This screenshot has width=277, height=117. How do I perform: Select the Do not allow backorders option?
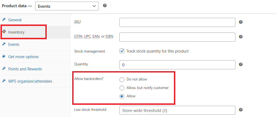(122, 79)
